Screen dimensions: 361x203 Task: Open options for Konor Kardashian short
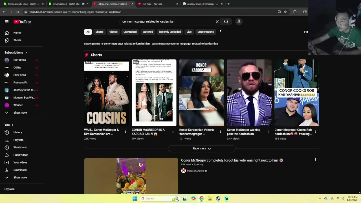(x=221, y=131)
